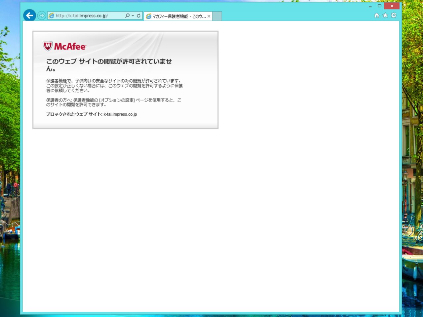This screenshot has width=423, height=317.
Task: Open Favorites with the star icon
Action: click(385, 15)
